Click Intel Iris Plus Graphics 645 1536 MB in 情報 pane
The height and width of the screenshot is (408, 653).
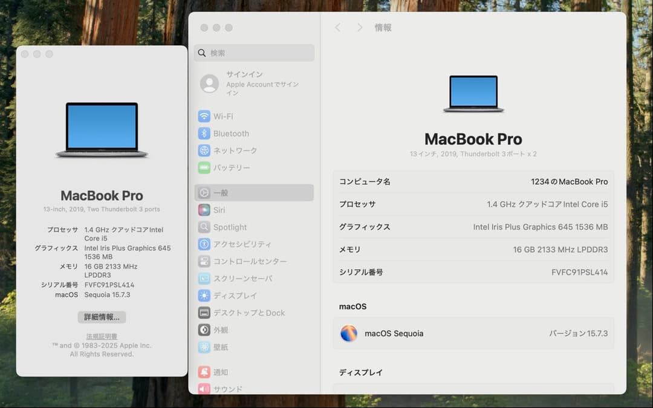click(x=541, y=227)
